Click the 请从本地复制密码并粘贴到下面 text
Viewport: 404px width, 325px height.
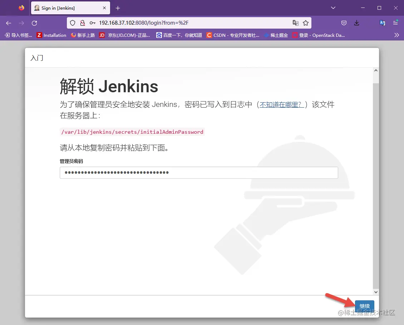tap(114, 148)
